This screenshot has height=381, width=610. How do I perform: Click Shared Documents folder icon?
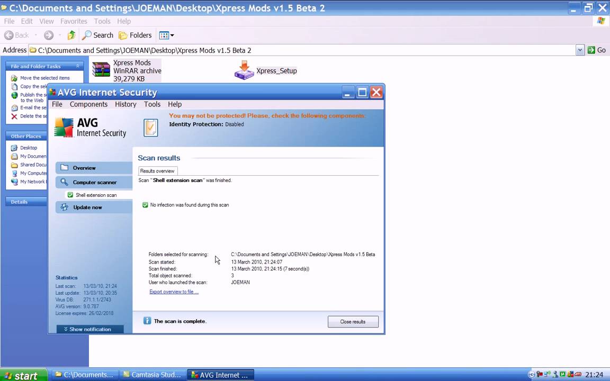coord(14,165)
